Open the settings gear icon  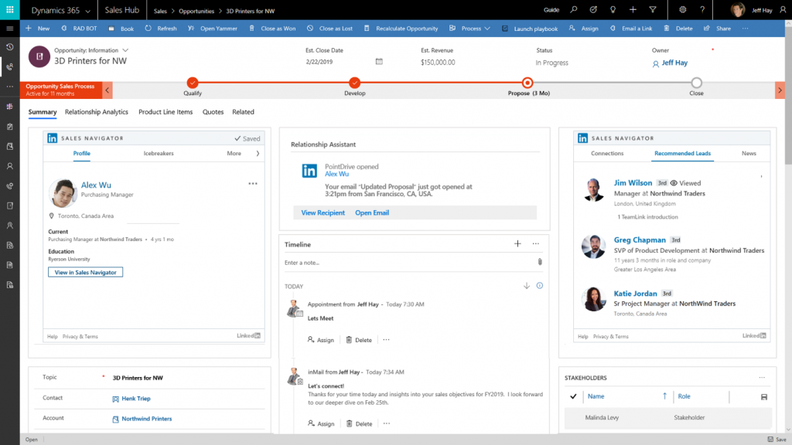click(x=682, y=10)
